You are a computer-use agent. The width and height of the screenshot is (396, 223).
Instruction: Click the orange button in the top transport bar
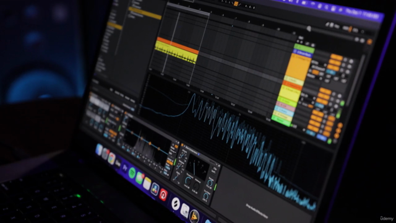(x=236, y=4)
